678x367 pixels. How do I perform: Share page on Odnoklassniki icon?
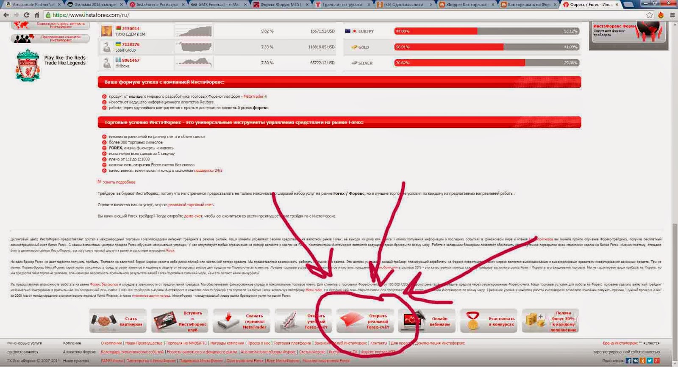click(643, 361)
